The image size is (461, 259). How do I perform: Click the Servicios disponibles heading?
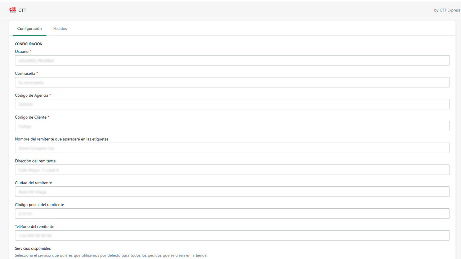click(x=32, y=248)
